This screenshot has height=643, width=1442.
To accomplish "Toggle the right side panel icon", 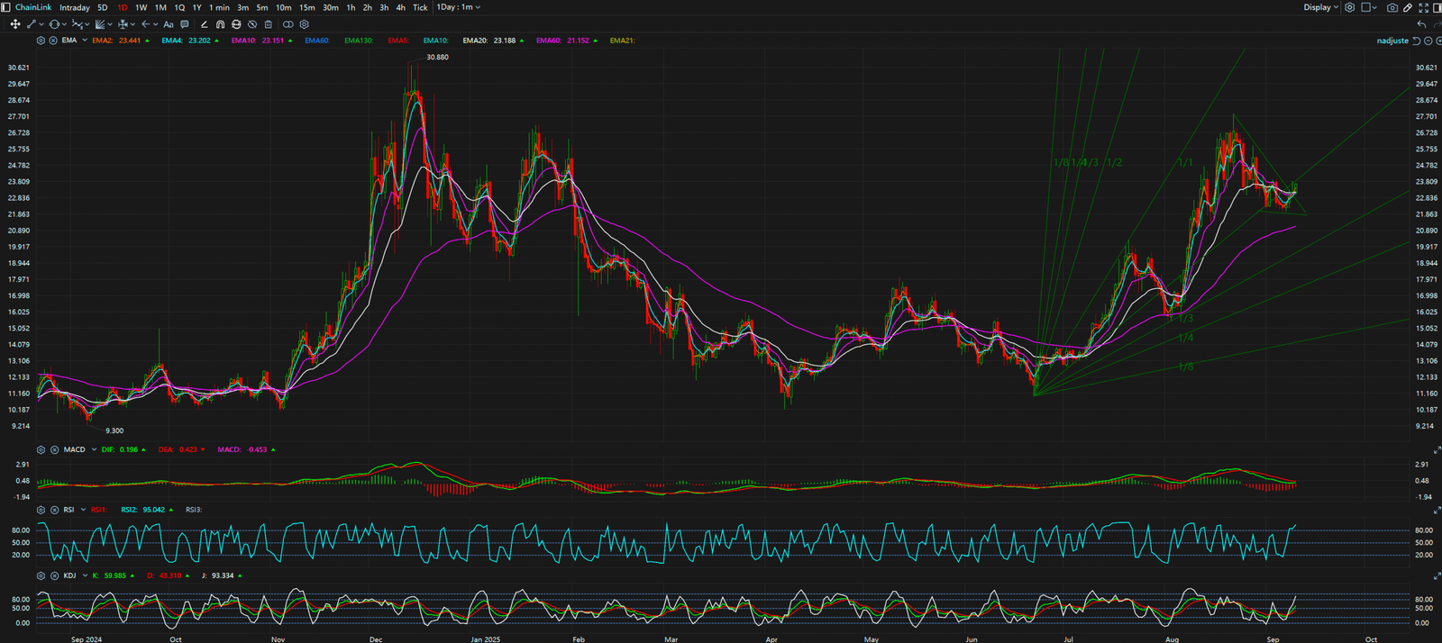I will coord(1437,7).
